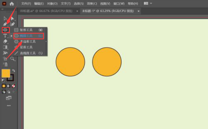Open Edit Toolbar three-dots button
This screenshot has width=208, height=129.
9,105
